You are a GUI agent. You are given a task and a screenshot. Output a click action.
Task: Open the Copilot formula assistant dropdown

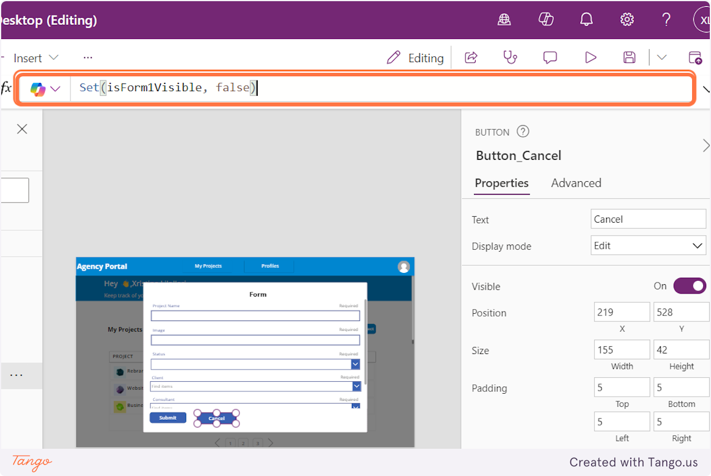46,89
